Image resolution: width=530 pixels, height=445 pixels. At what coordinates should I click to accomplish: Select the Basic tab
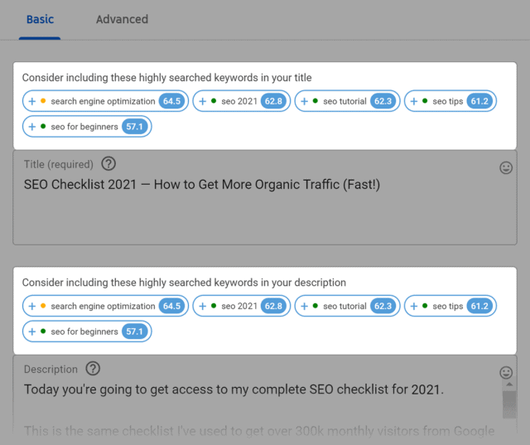[40, 19]
